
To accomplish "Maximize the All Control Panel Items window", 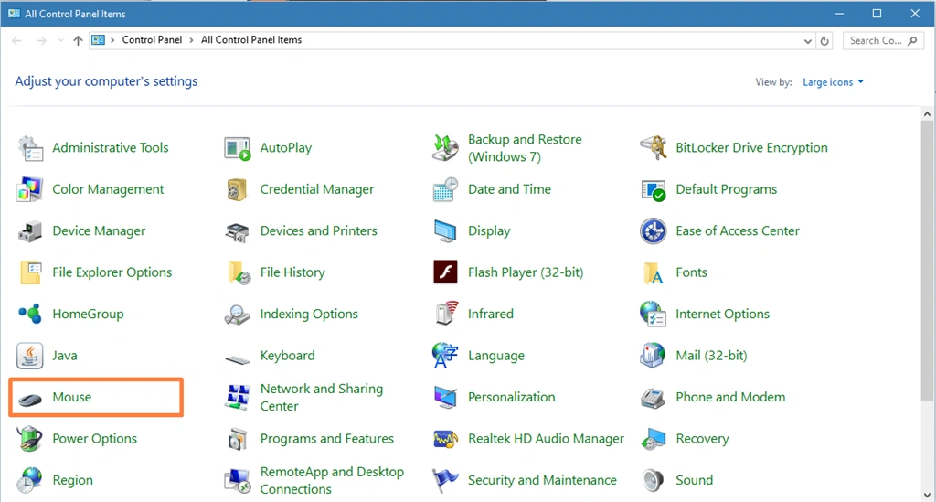I will coord(877,13).
